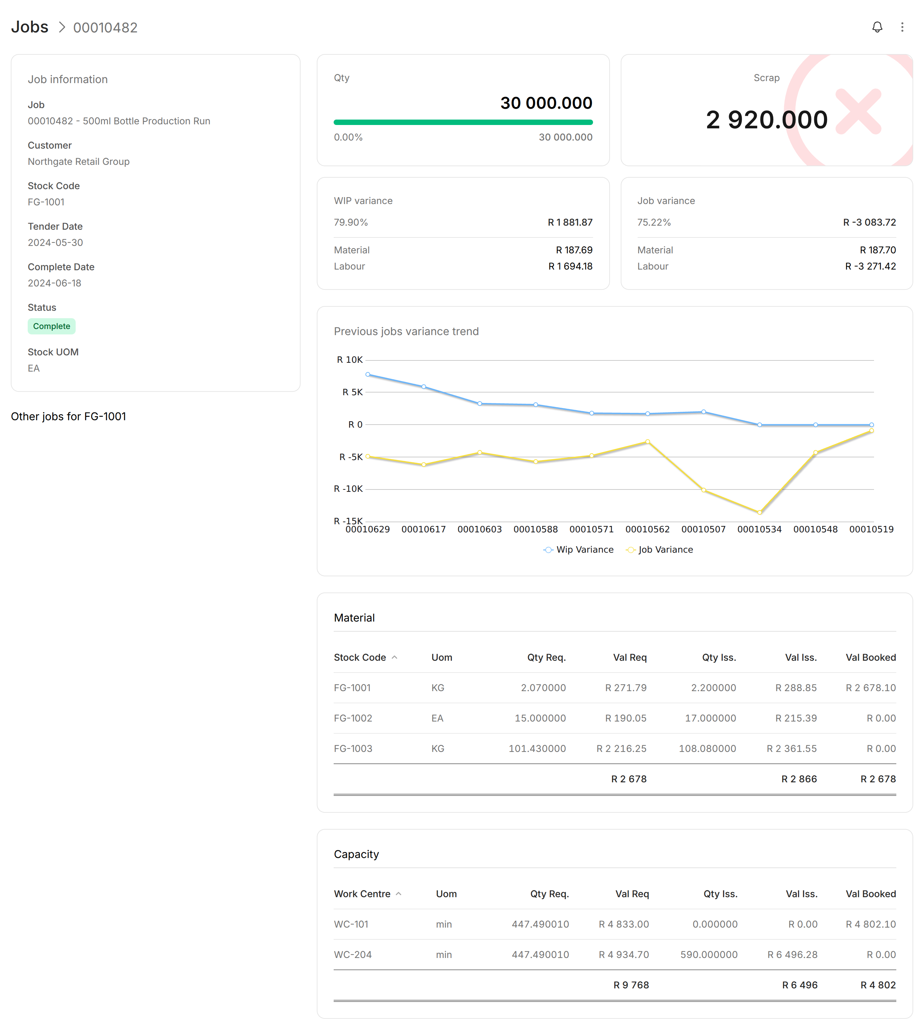
Task: Click the 00010482 breadcrumb item
Action: [106, 27]
